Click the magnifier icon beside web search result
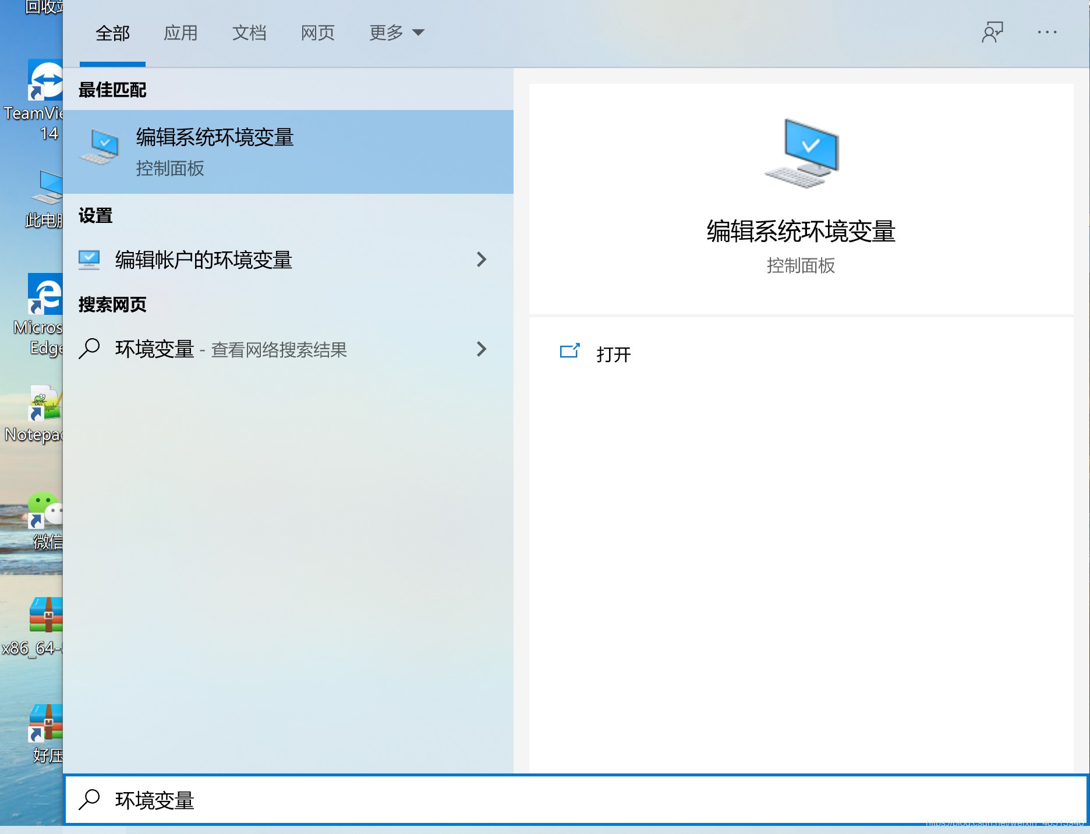1090x834 pixels. [89, 349]
